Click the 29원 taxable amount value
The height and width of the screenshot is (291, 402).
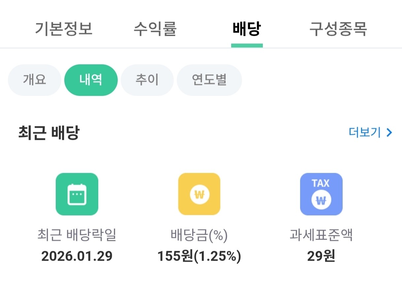[x=321, y=256]
